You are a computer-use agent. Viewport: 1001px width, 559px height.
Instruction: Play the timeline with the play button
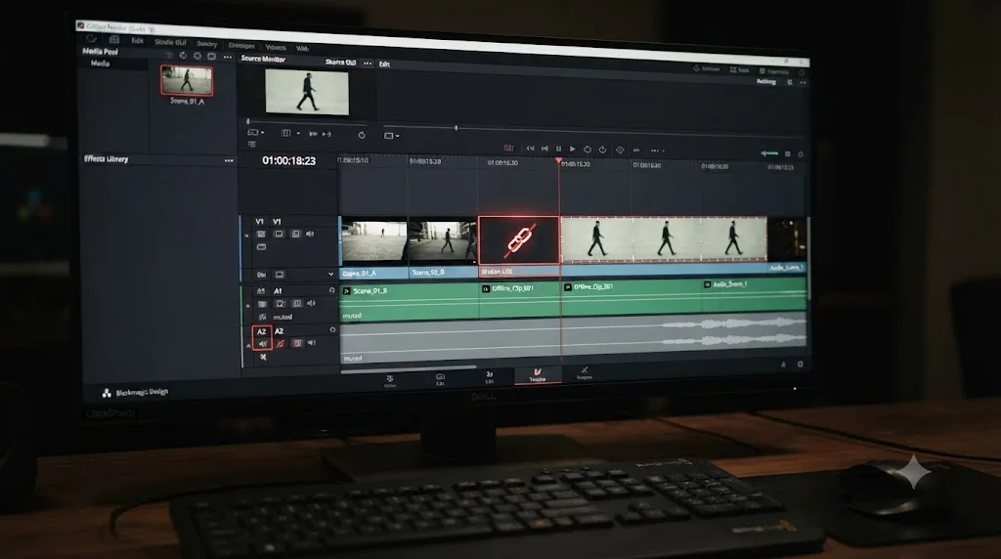click(x=573, y=149)
